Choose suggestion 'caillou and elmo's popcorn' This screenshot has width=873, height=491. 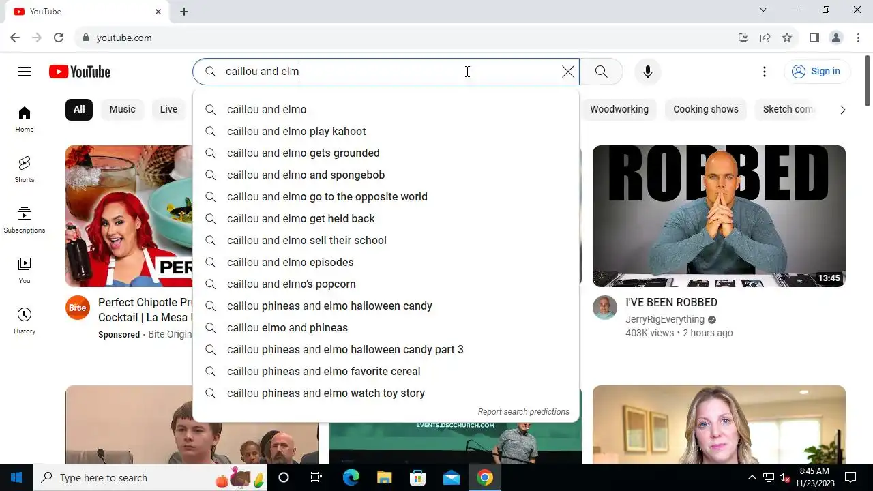click(x=386, y=284)
